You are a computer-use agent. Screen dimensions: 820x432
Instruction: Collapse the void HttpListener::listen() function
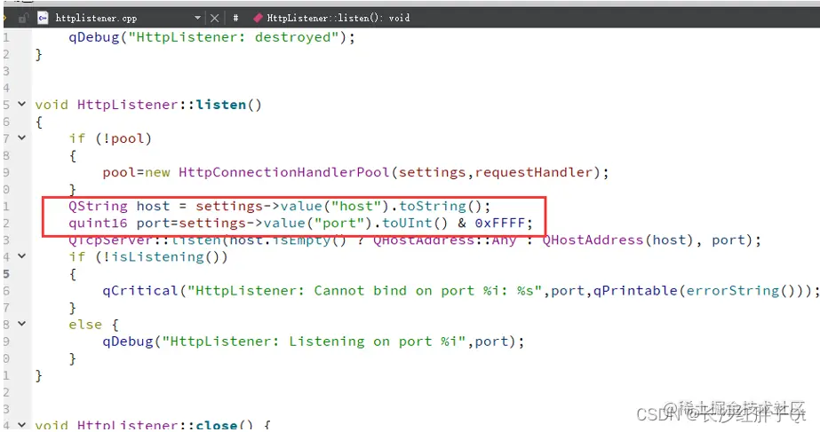pos(21,104)
